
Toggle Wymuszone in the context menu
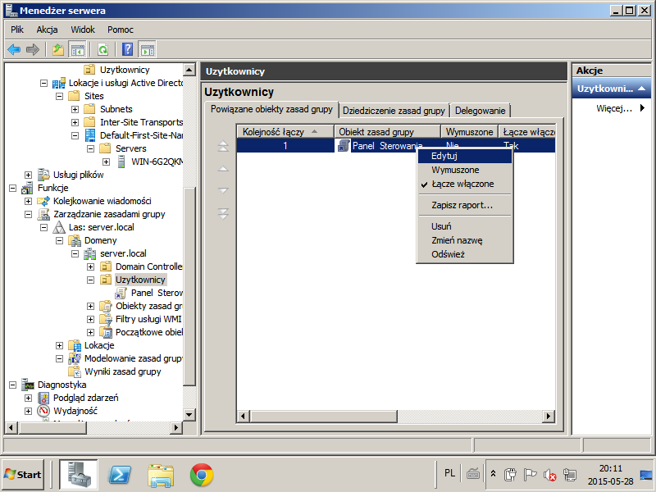pos(464,170)
